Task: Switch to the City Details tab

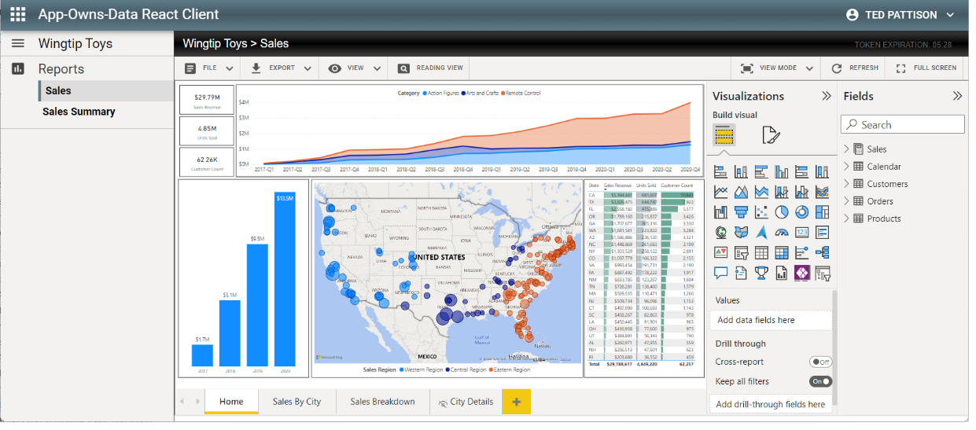Action: 466,402
